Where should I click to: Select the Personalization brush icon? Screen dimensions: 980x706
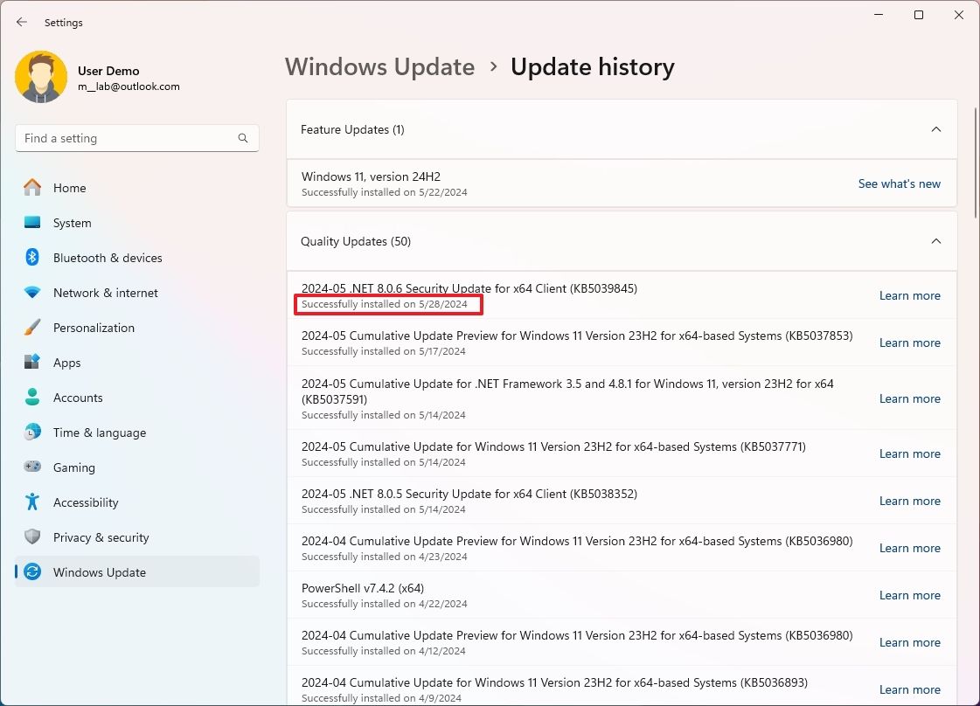[x=31, y=328]
